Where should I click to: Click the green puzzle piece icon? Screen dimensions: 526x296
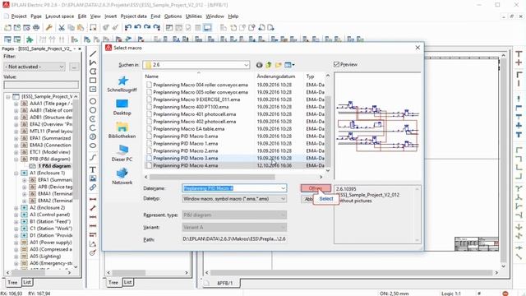(30, 39)
